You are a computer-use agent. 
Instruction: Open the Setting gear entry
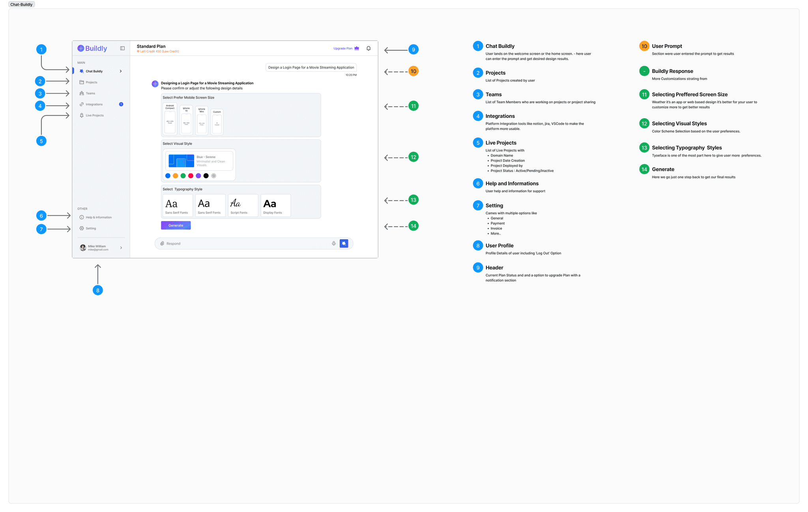tap(91, 228)
